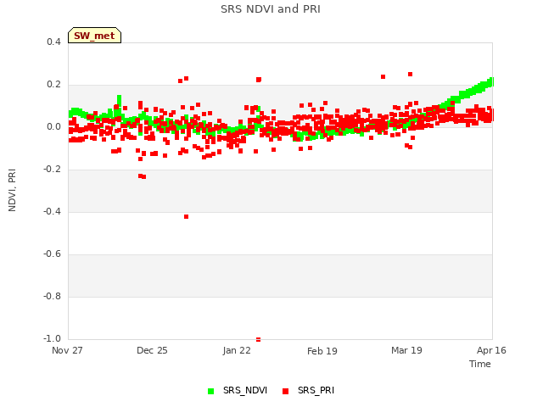This screenshot has height=407, width=543.
Task: Click the Dec 25 date tick label
Action: pyautogui.click(x=152, y=350)
